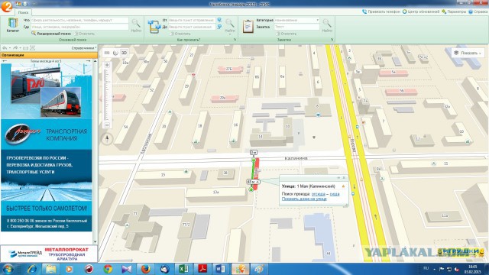Click the отсюда route link in the street popup
489x275 pixels.
pyautogui.click(x=318, y=194)
